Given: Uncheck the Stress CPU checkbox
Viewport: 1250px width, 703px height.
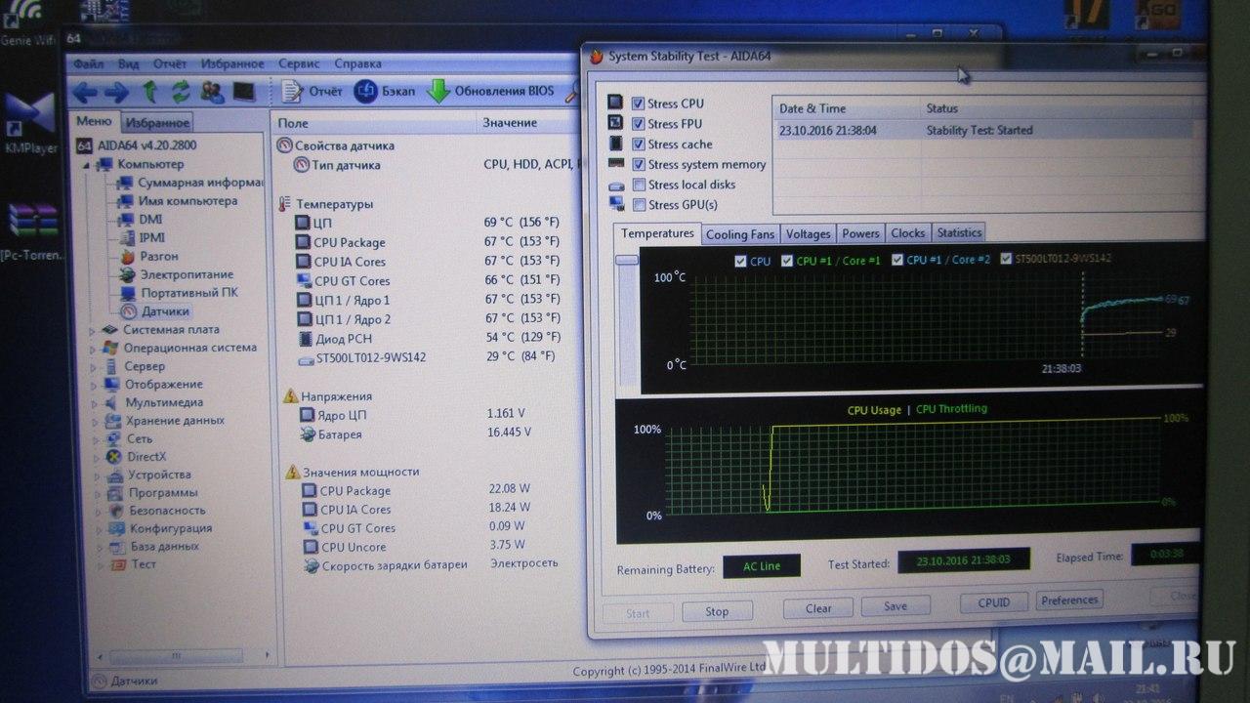Looking at the screenshot, I should click(x=638, y=103).
